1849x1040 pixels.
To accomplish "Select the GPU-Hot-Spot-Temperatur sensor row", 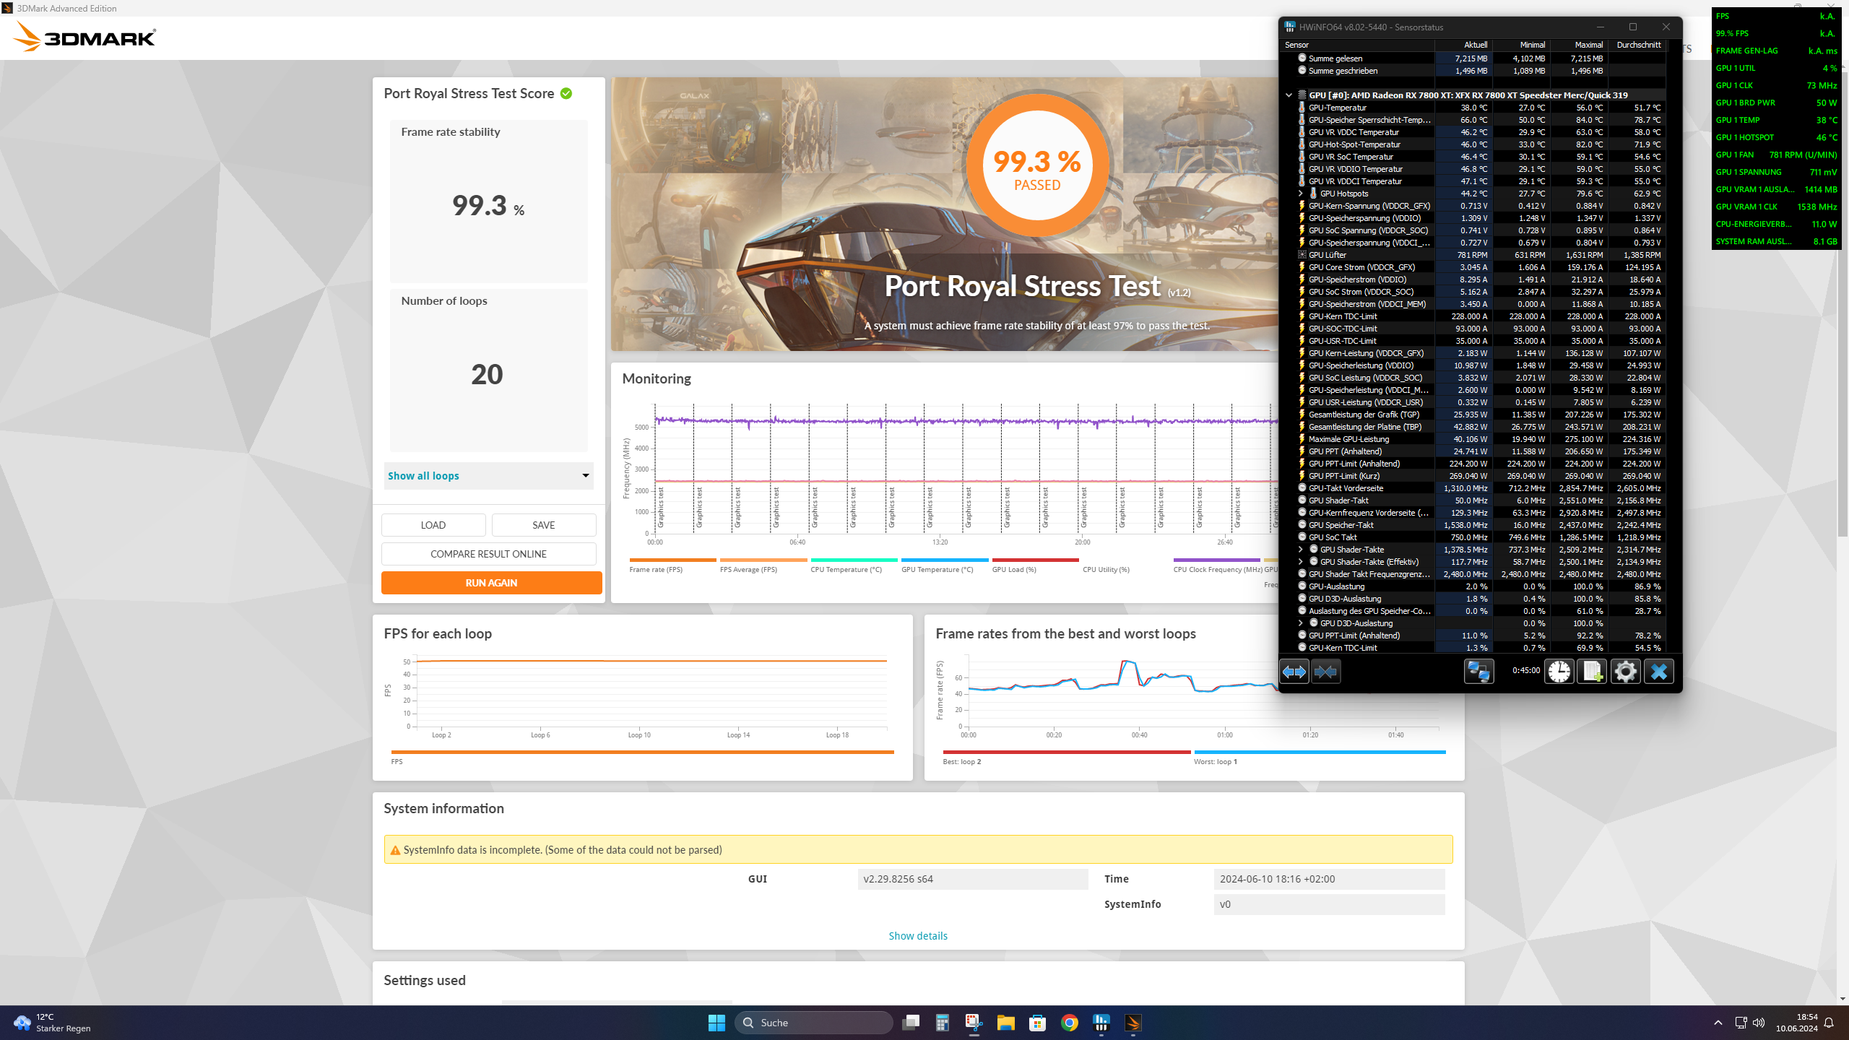I will click(1473, 144).
